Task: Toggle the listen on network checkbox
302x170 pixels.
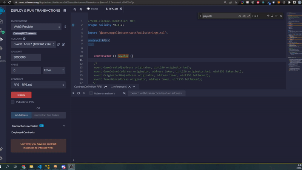Action: (x=91, y=93)
